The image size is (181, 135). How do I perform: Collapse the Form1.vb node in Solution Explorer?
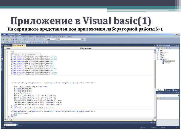158,59
